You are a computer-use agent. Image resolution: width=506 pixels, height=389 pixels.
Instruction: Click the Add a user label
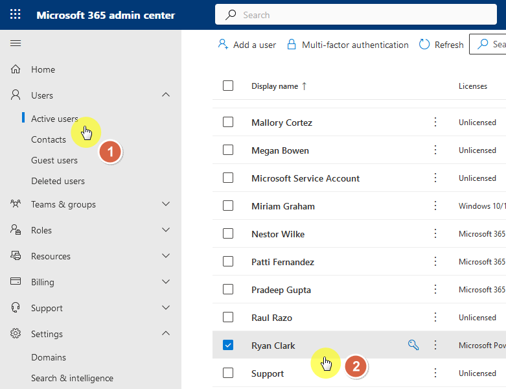(255, 45)
